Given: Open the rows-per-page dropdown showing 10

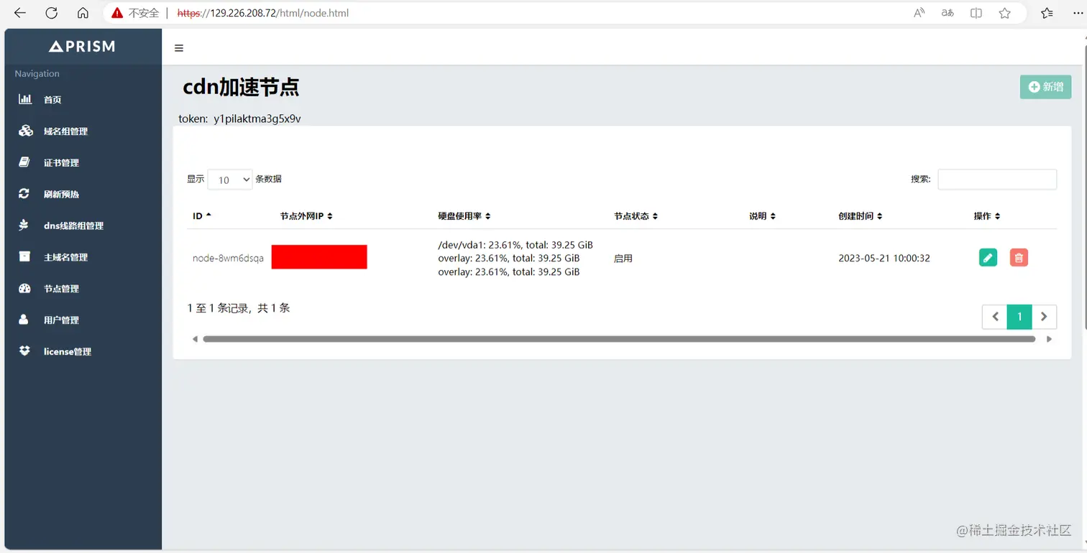Looking at the screenshot, I should [x=230, y=180].
